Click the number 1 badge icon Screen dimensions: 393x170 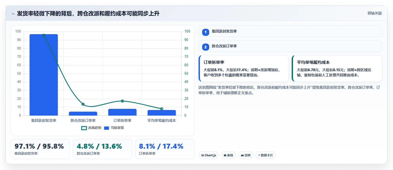[x=206, y=32]
